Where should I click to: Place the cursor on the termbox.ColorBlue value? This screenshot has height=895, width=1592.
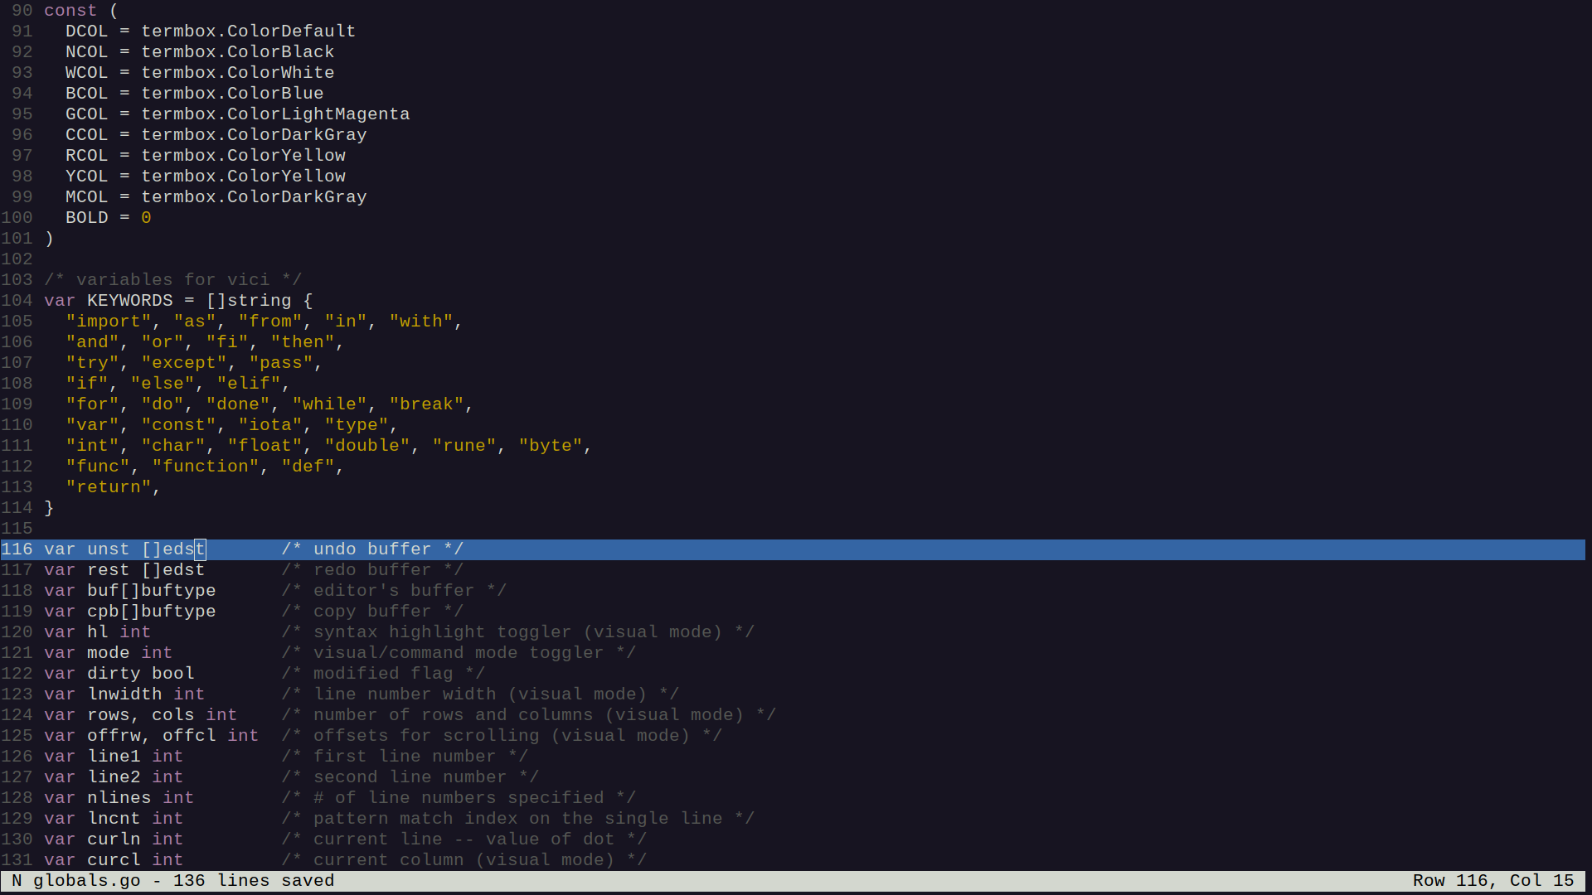coord(232,94)
